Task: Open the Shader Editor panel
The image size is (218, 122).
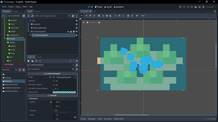Action: click(119, 119)
